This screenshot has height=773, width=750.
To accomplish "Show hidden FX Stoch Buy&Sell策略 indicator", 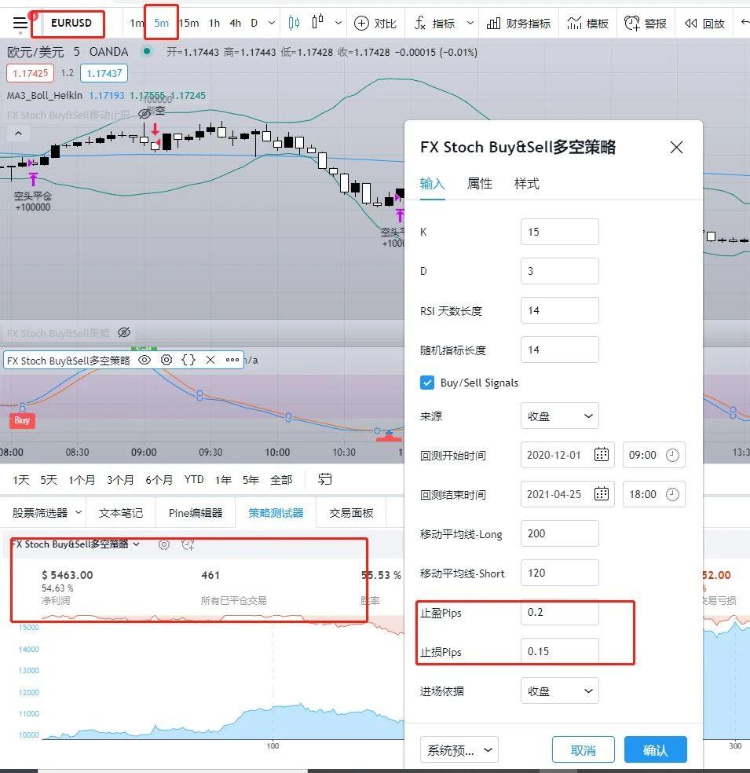I will click(123, 332).
